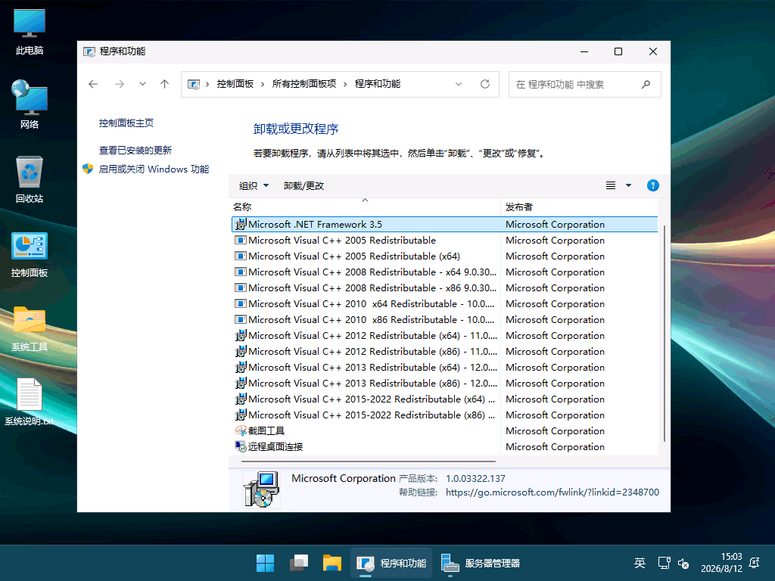Select Visual C++ 2008 x86 entry icon
Viewport: 775px width, 581px height.
240,288
